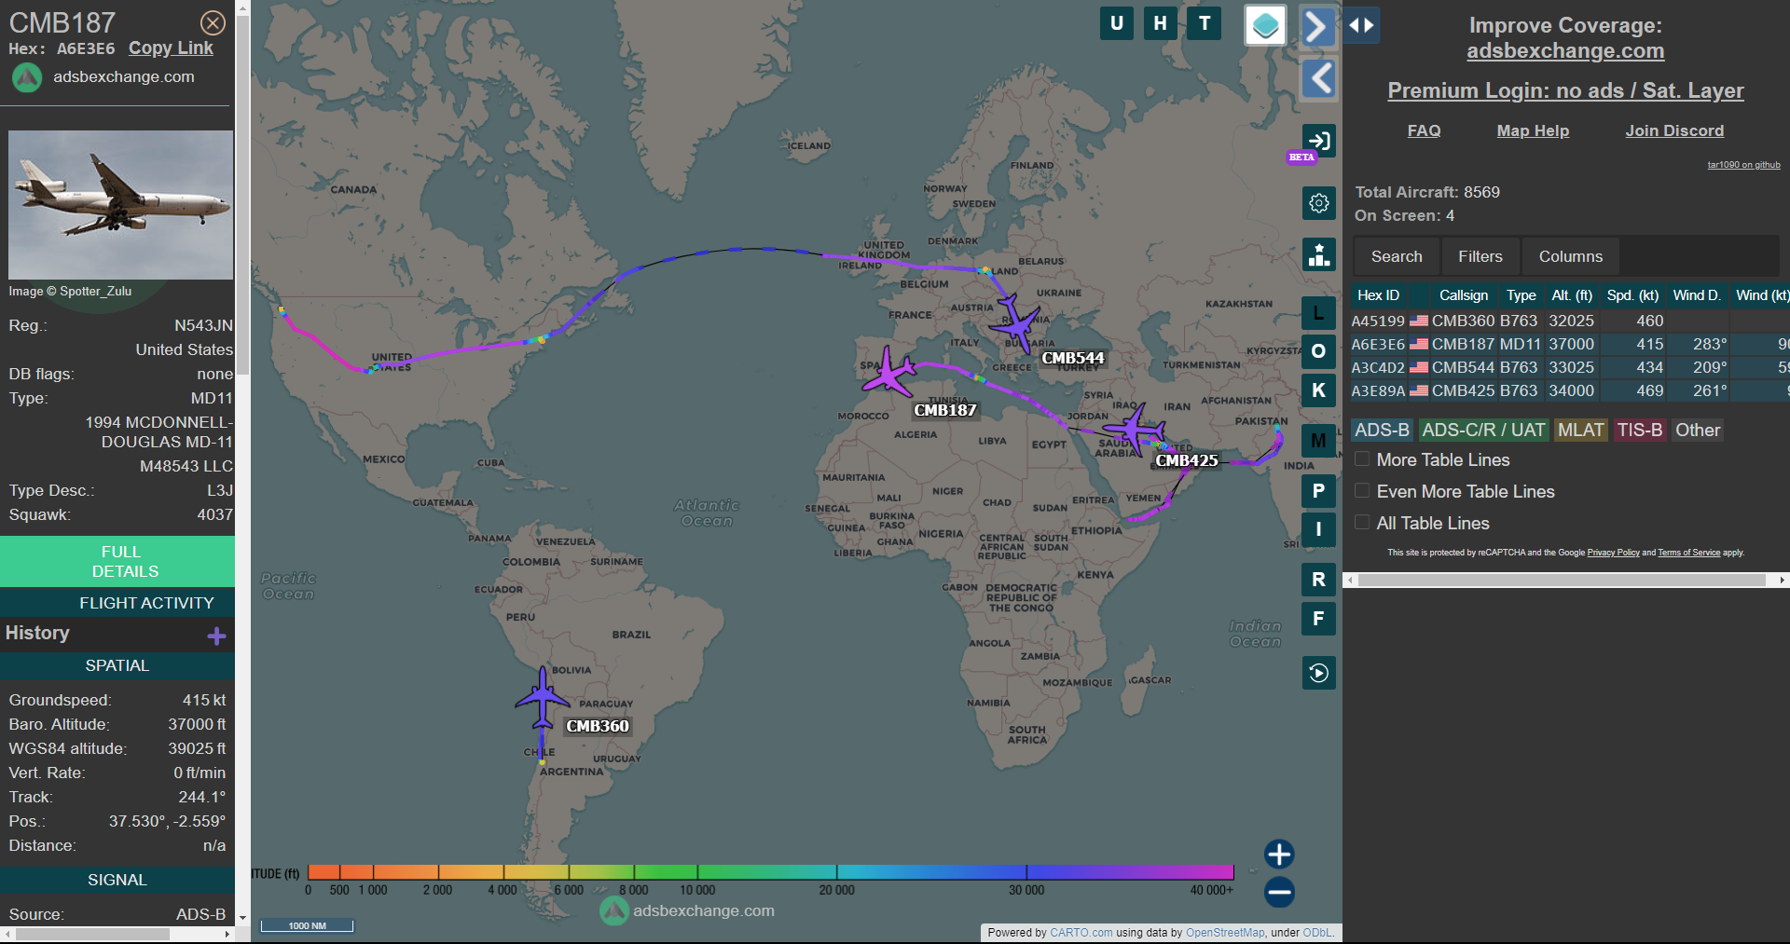The image size is (1790, 944).
Task: Select the CMB360 row in aircraft table
Action: click(1570, 321)
